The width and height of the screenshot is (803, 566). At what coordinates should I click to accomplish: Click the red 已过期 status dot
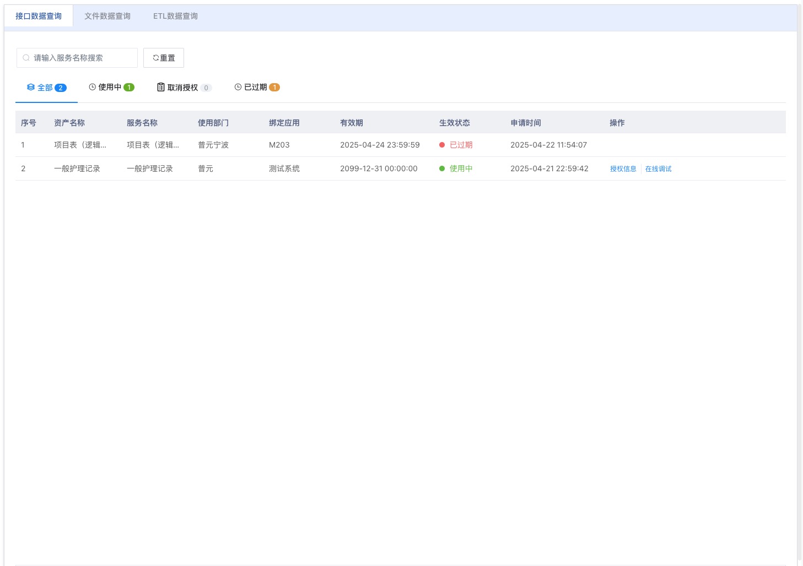[442, 145]
